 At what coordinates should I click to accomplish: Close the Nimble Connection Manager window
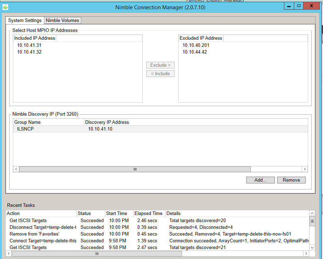click(x=312, y=6)
